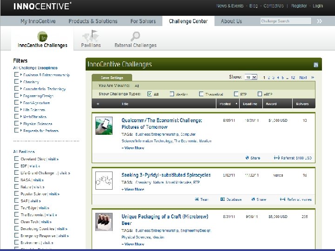Image resolution: width=335 pixels, height=251 pixels.
Task: Check the eRFP challenge type
Action: tap(260, 94)
